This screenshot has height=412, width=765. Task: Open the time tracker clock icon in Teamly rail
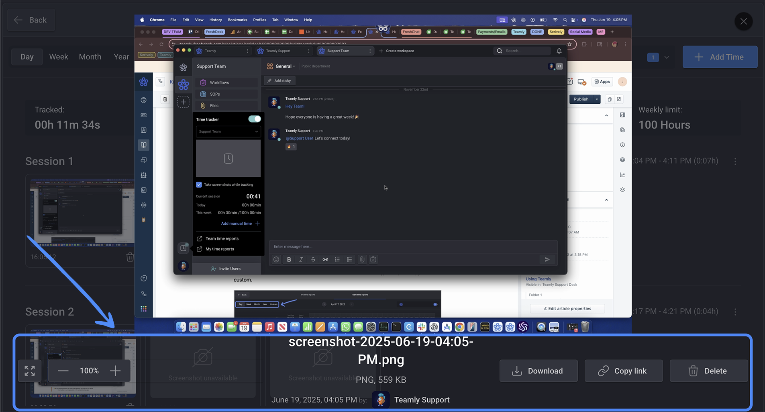(183, 248)
